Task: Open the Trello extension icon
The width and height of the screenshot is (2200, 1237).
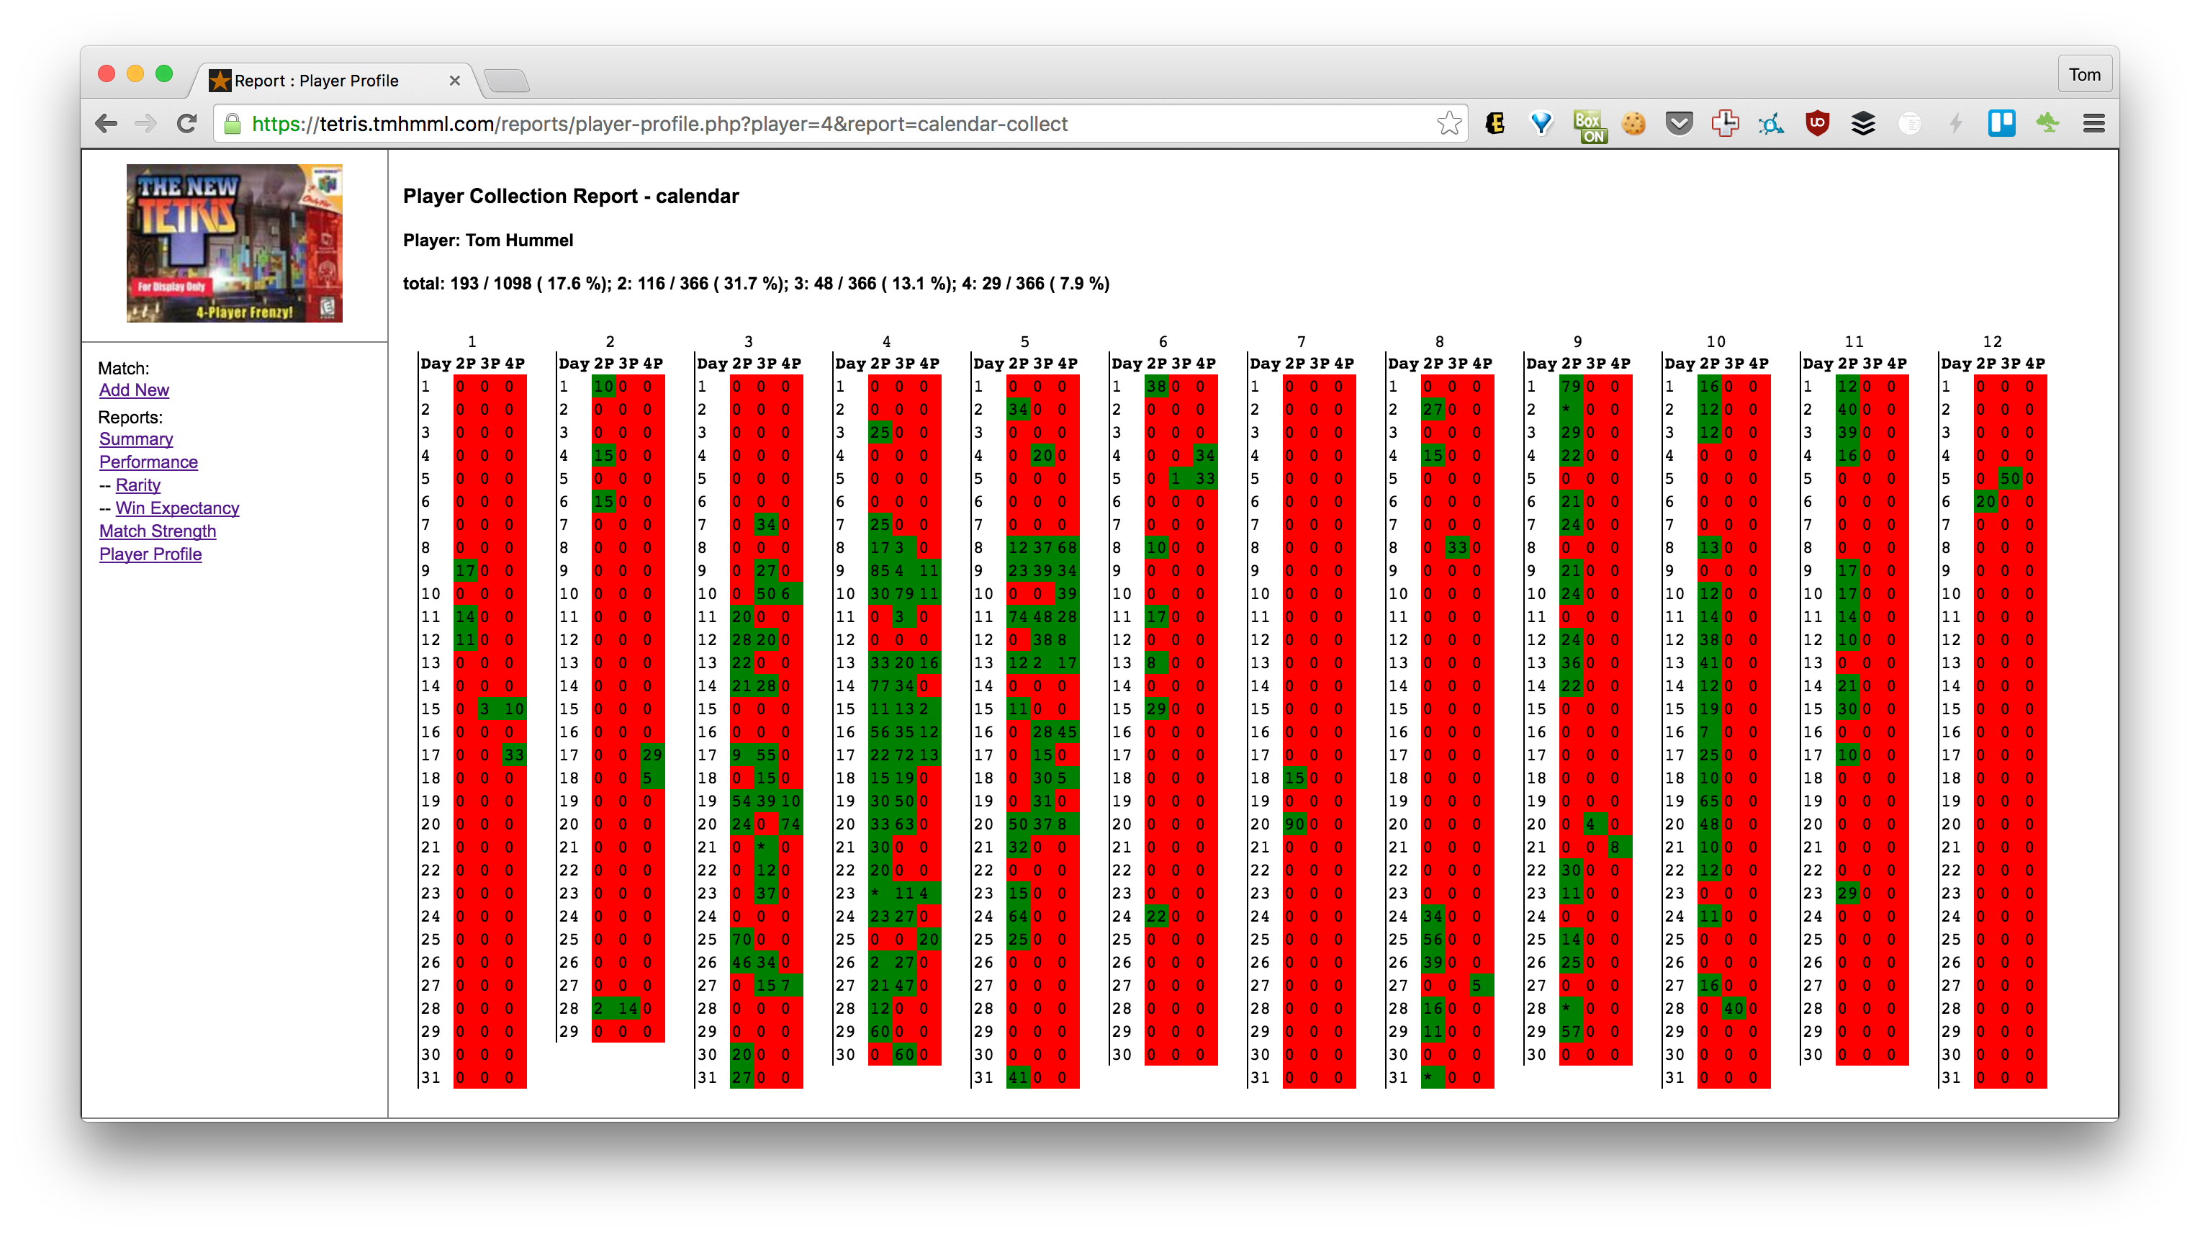Action: (2001, 124)
